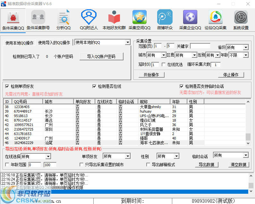Select log line 正在采集第2页
255x204 pixels.
click(124, 179)
